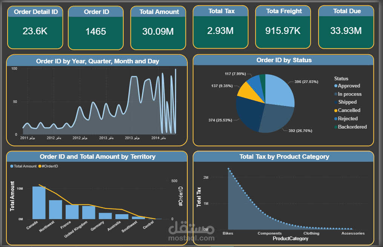Select the Backordered legend marker icon
This screenshot has width=383, height=247.
[336, 127]
